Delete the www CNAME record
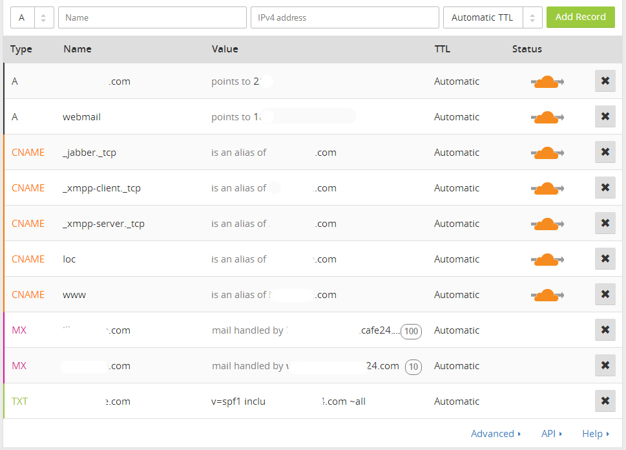 point(605,294)
